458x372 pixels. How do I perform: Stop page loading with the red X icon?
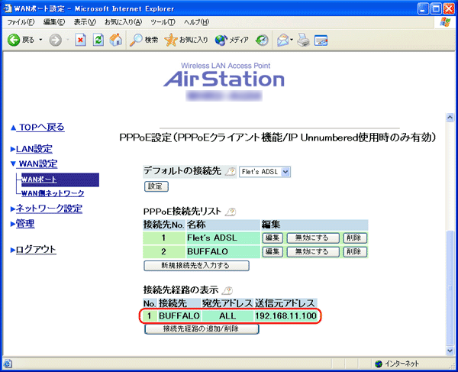click(x=80, y=40)
